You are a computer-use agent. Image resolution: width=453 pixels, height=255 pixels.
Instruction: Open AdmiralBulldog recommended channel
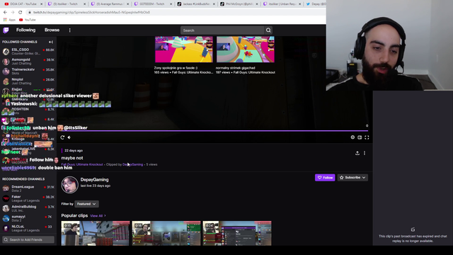pyautogui.click(x=28, y=208)
